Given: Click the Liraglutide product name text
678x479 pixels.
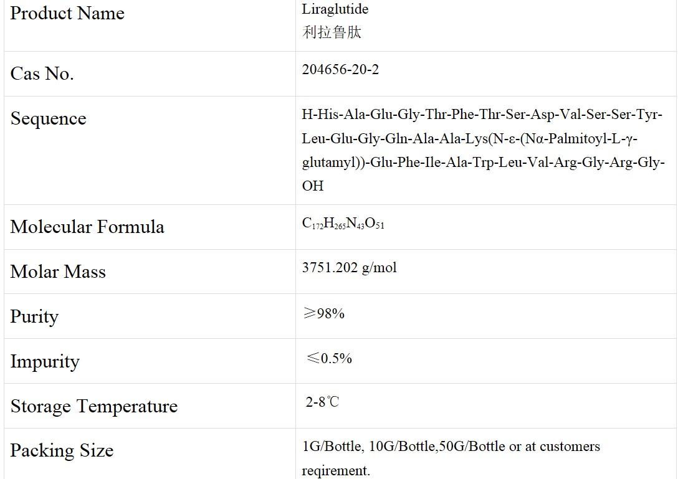Looking at the screenshot, I should tap(335, 9).
